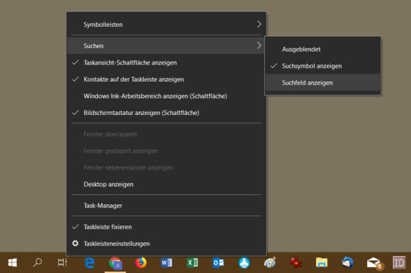Image resolution: width=411 pixels, height=273 pixels.
Task: Open File Explorer from the taskbar
Action: pyautogui.click(x=322, y=262)
